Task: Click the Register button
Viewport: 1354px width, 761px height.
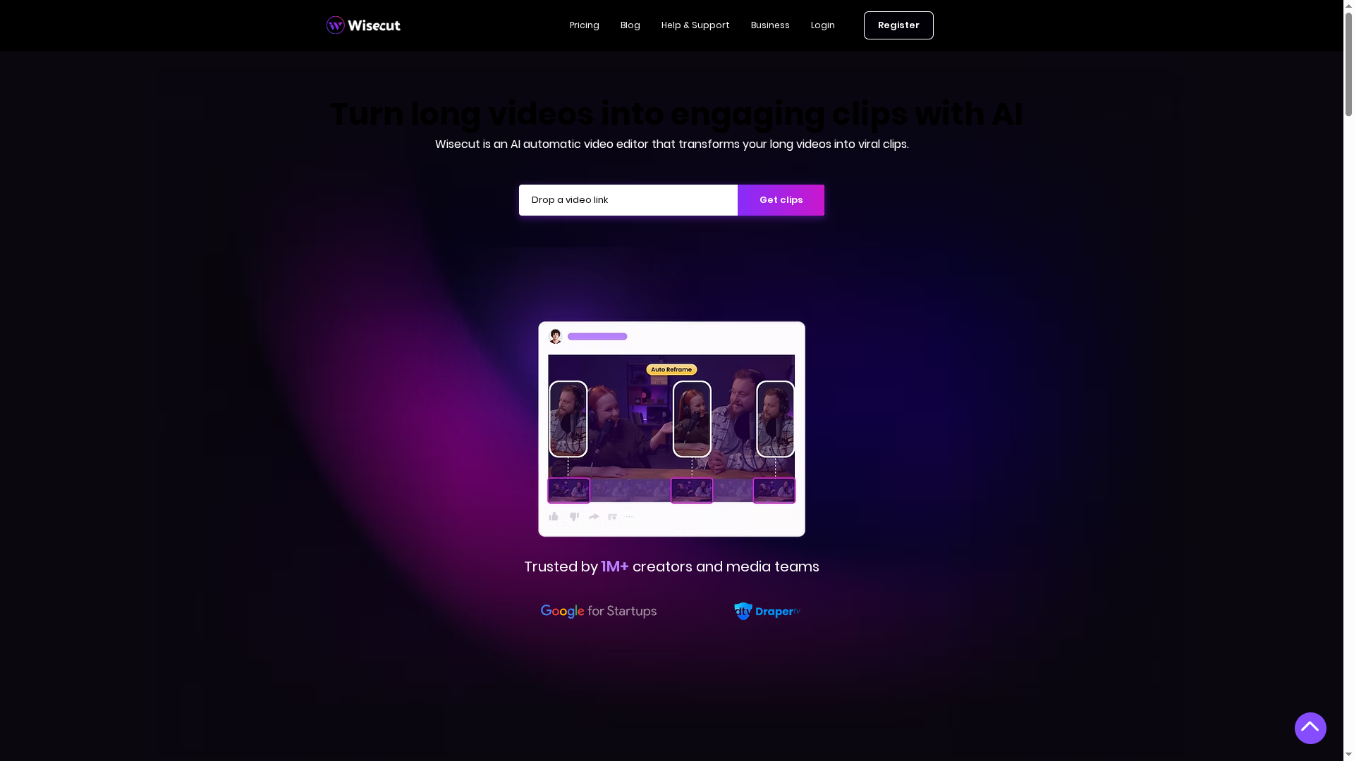Action: 898,25
